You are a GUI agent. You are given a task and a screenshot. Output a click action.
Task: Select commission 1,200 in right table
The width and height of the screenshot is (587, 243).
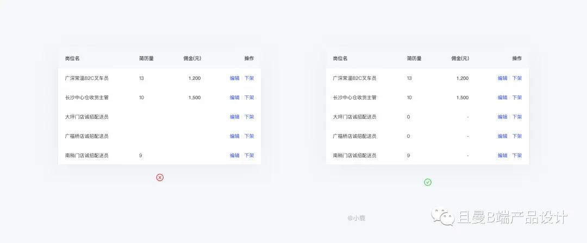tap(463, 78)
